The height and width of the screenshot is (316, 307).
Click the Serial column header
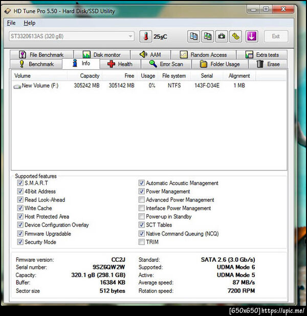207,76
